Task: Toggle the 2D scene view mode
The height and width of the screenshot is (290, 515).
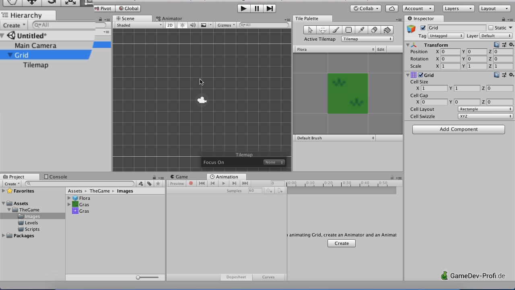Action: 170,25
